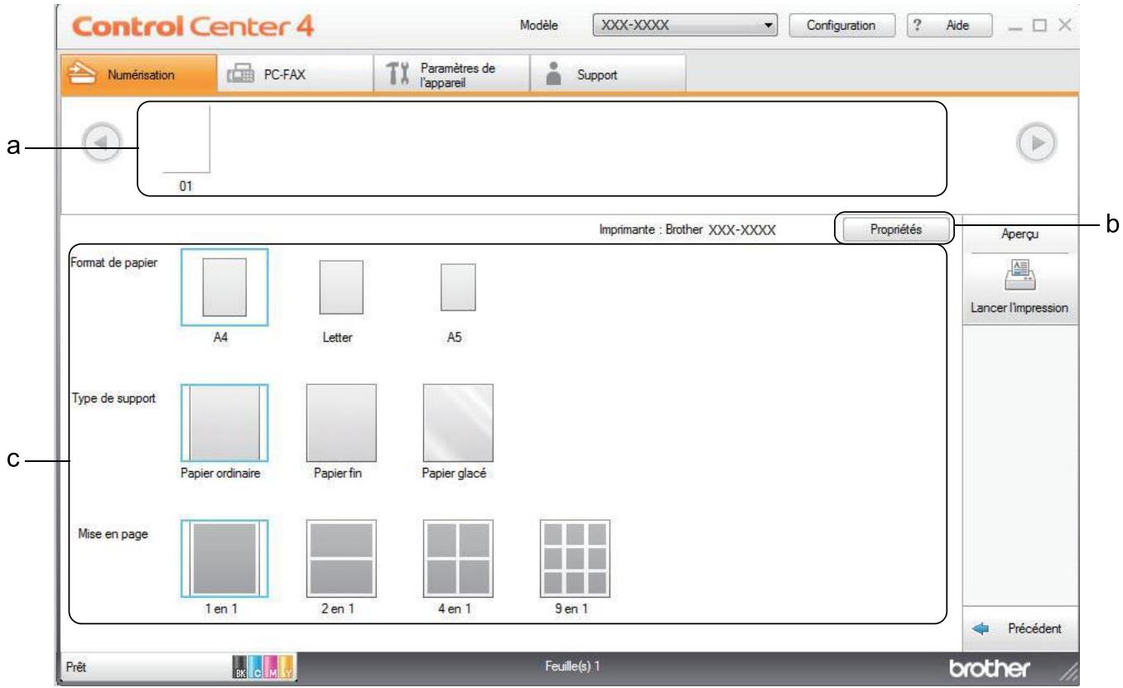Choose the 9 en 1 layout
This screenshot has height=688, width=1123.
point(574,559)
